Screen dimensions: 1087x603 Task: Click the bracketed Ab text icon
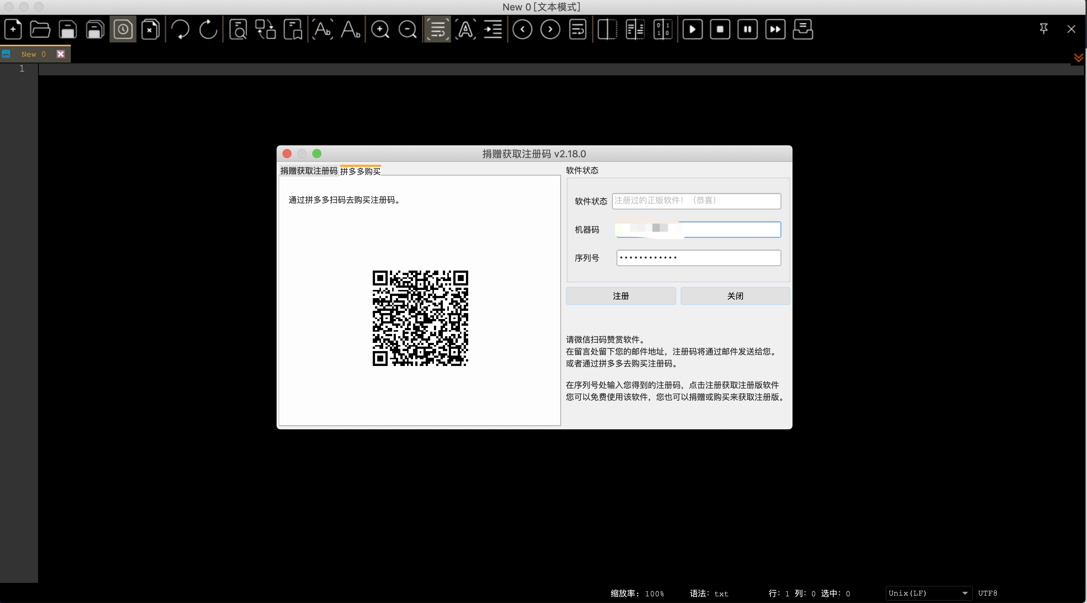tap(323, 29)
